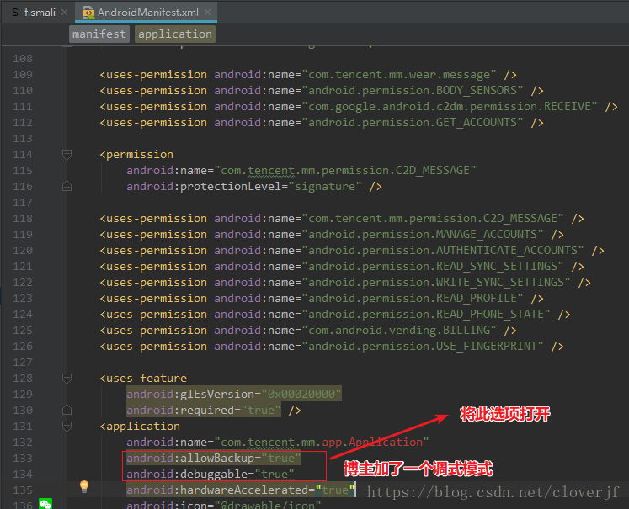
Task: Click the <application opening tag
Action: tap(140, 426)
